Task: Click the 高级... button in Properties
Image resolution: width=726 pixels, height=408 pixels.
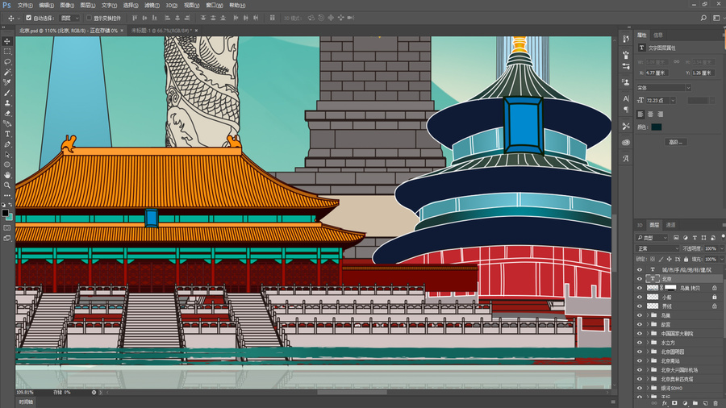Action: click(675, 142)
